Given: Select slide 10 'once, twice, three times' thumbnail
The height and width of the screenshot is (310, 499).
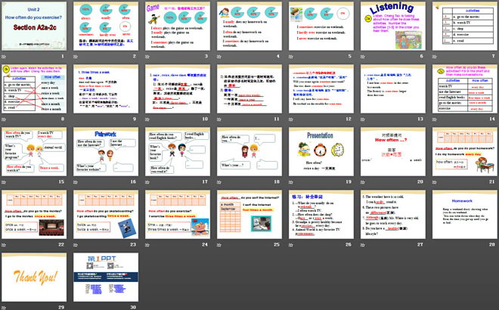Looking at the screenshot, I should click(x=178, y=88).
